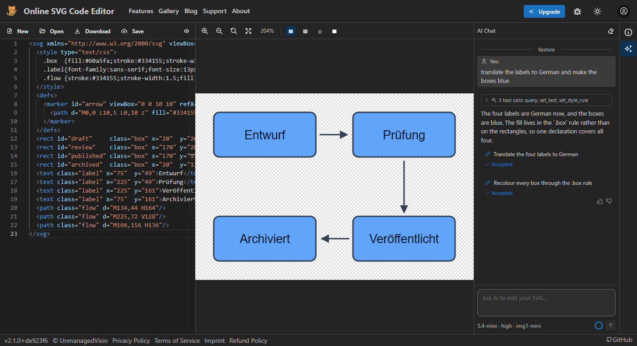The image size is (637, 346).
Task: Open the About page
Action: tap(241, 11)
